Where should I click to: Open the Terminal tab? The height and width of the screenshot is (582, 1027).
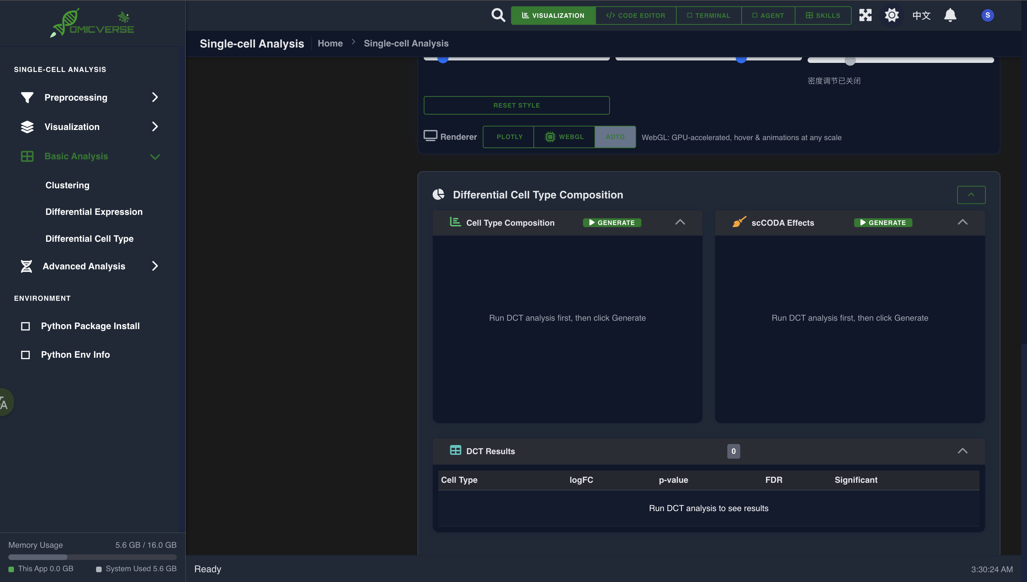point(708,15)
